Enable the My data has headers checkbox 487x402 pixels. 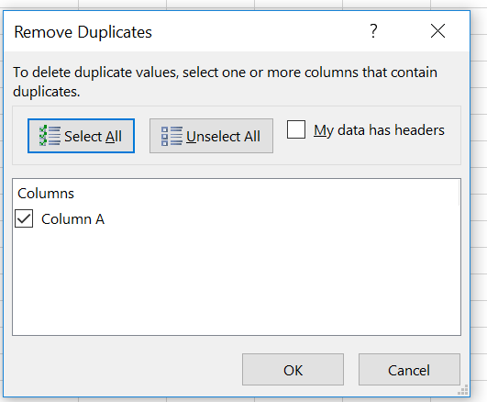[296, 129]
